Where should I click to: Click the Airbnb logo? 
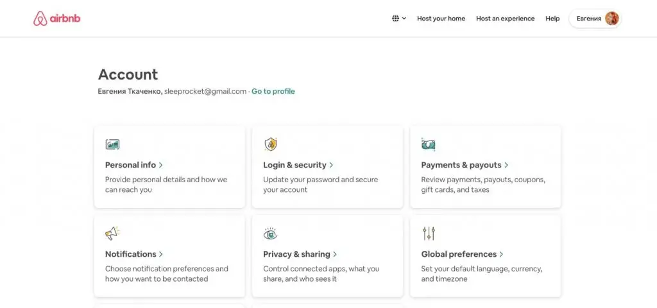[x=57, y=19]
